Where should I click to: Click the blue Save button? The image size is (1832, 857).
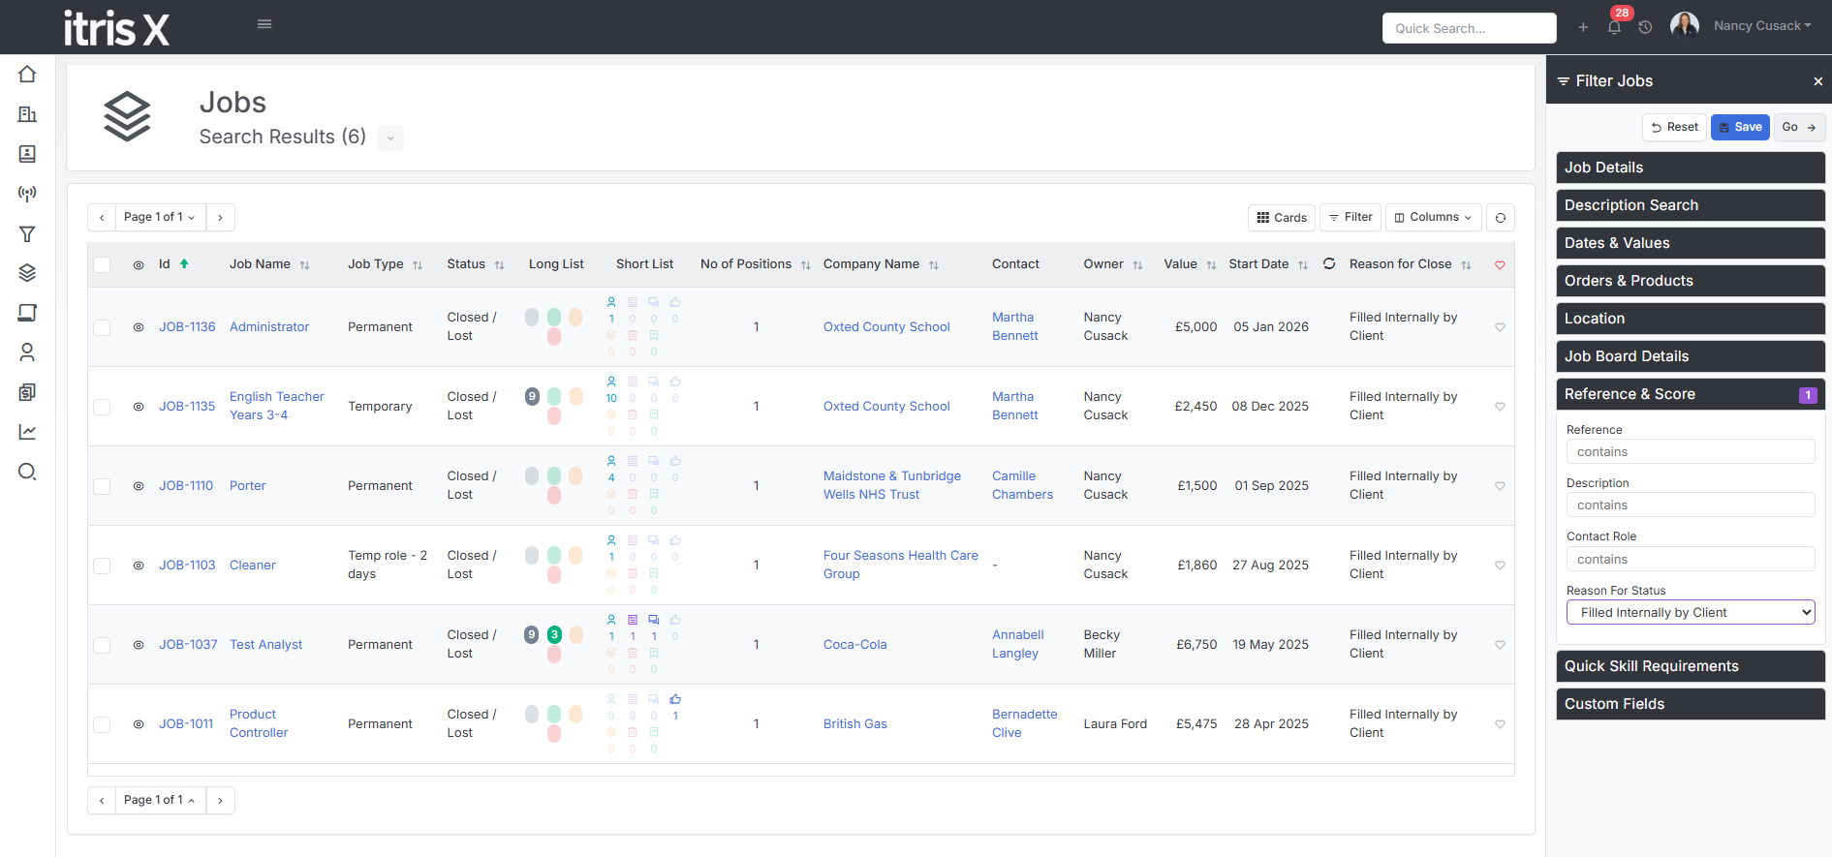1740,127
